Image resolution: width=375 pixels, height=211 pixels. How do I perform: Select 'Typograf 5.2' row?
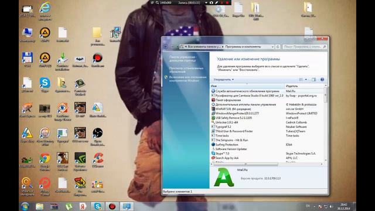267,127
